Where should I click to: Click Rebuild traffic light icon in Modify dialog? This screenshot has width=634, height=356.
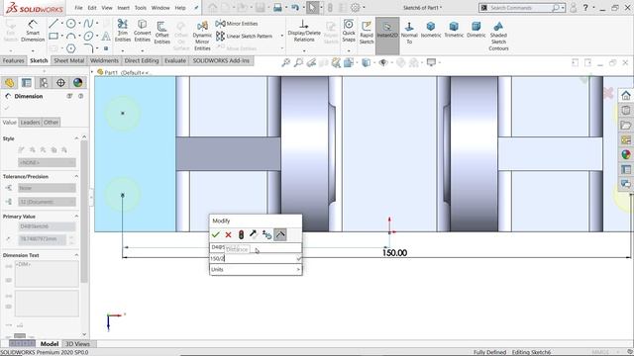point(241,234)
